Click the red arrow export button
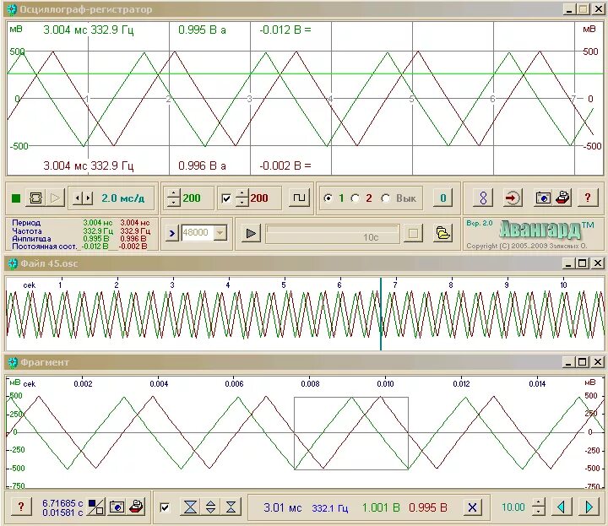 click(x=513, y=198)
